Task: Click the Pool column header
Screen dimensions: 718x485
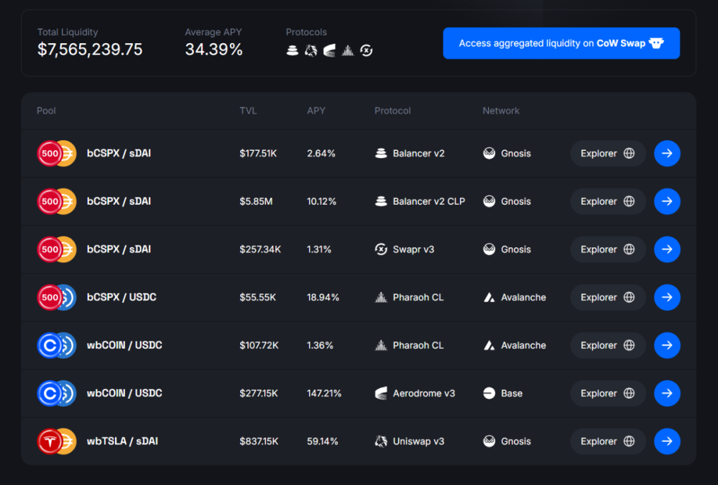Action: click(x=46, y=111)
